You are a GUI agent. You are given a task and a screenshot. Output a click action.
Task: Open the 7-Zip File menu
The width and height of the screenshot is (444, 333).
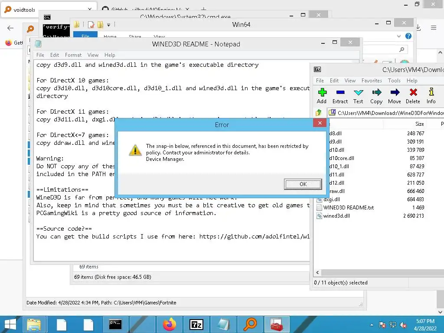(320, 80)
